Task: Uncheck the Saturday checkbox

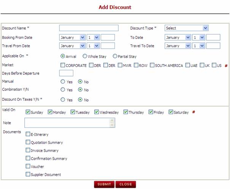Action: point(171,112)
